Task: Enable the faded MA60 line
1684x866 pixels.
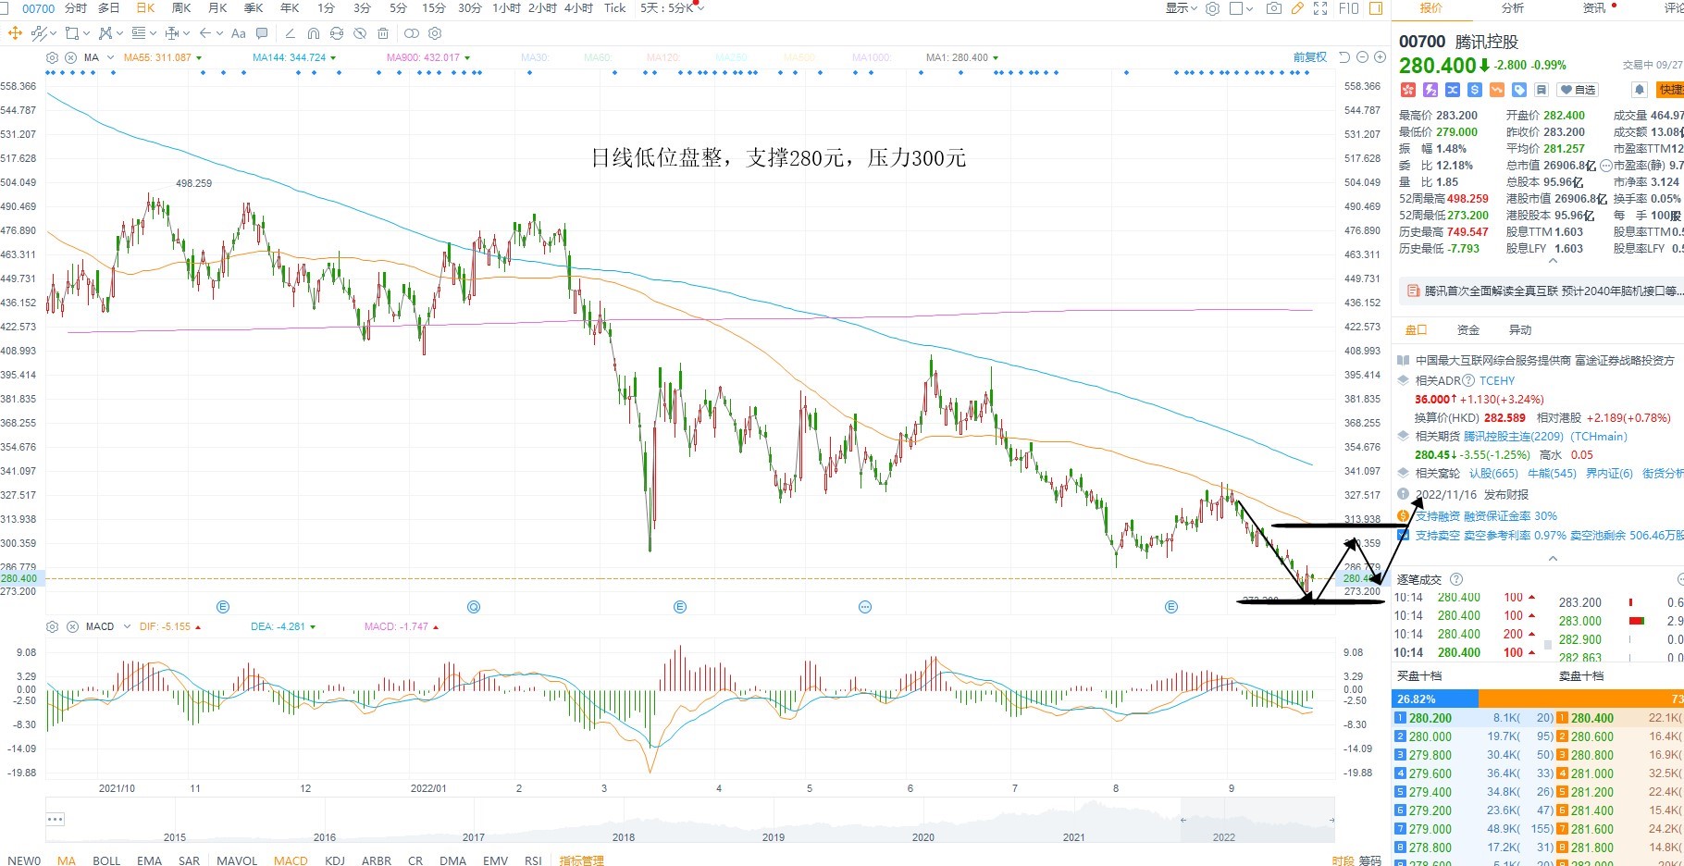Action: tap(598, 57)
